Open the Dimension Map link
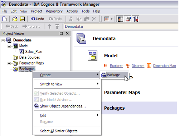 (x=164, y=66)
